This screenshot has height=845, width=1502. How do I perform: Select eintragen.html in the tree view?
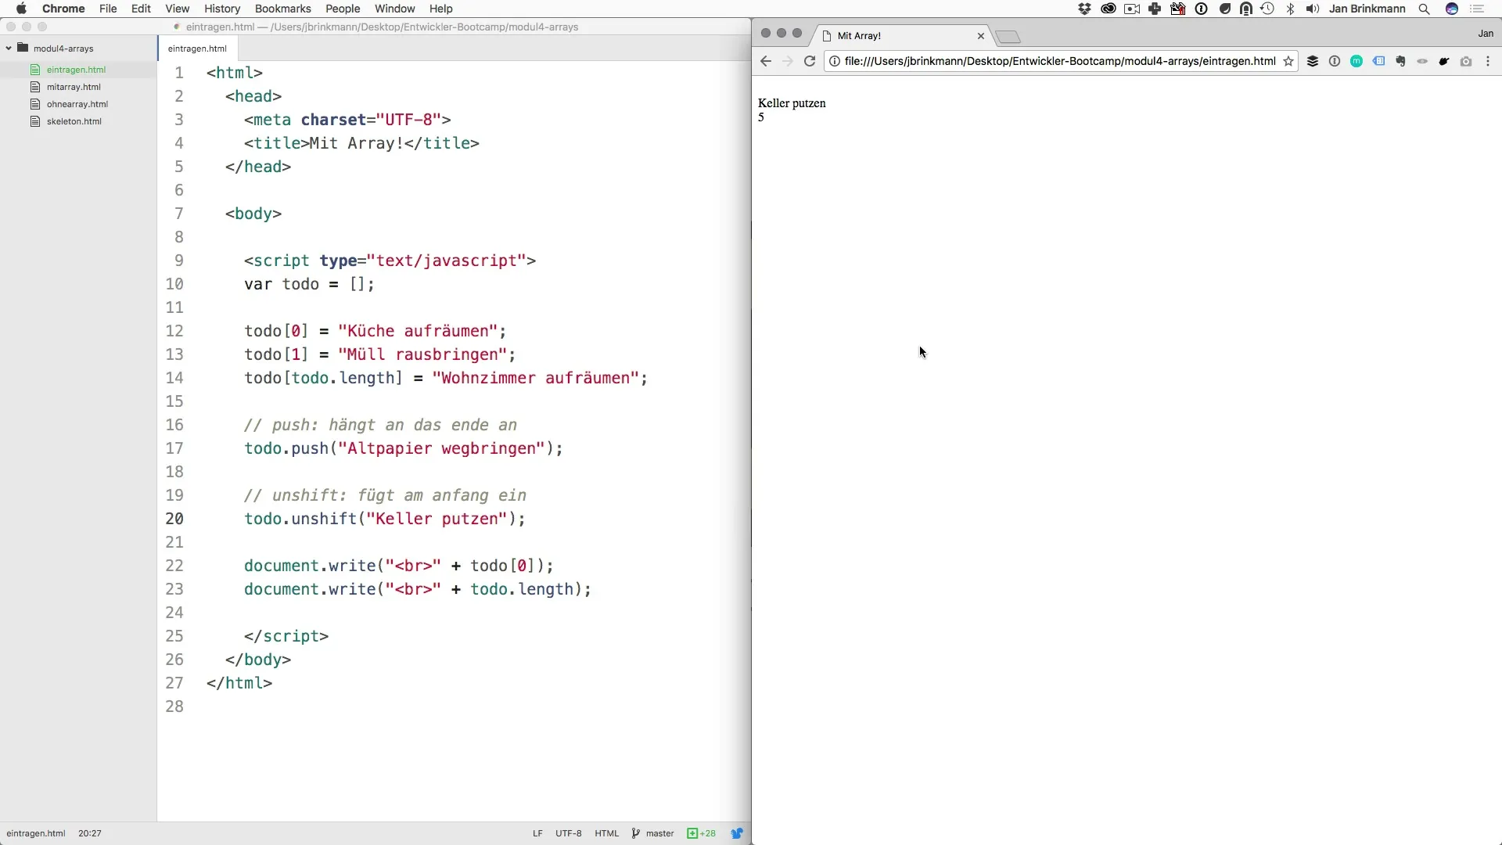point(76,70)
